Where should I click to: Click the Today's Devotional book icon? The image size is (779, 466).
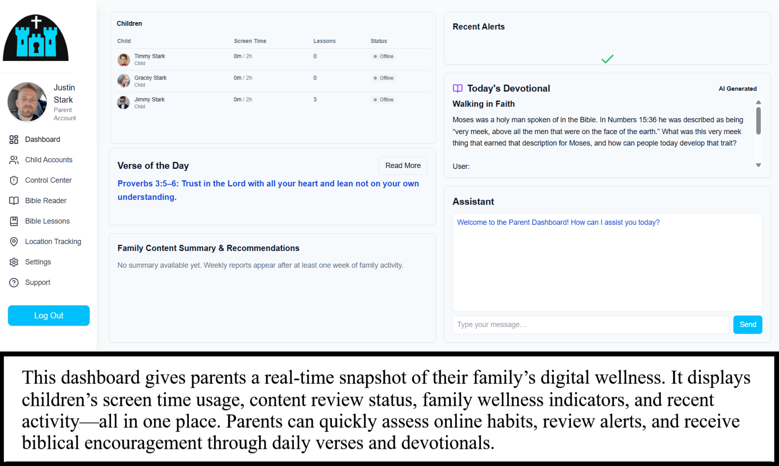pos(458,88)
